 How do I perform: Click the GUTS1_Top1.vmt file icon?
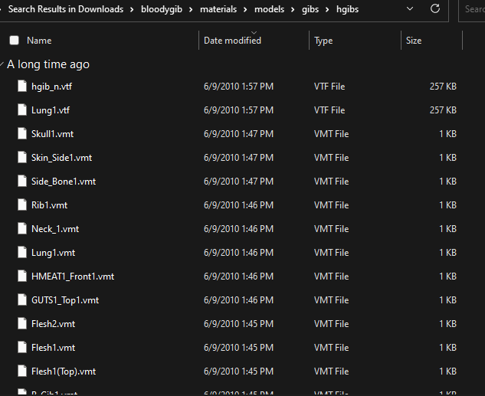22,300
